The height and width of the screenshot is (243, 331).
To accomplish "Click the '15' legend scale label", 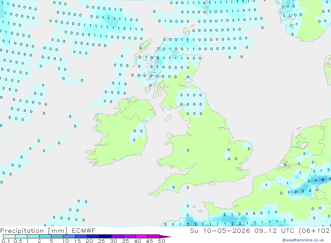I will (x=77, y=241).
